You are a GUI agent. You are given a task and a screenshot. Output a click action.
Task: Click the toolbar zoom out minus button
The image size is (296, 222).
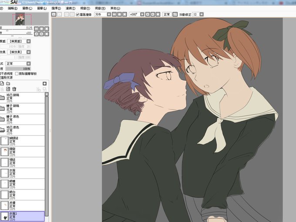114,14
